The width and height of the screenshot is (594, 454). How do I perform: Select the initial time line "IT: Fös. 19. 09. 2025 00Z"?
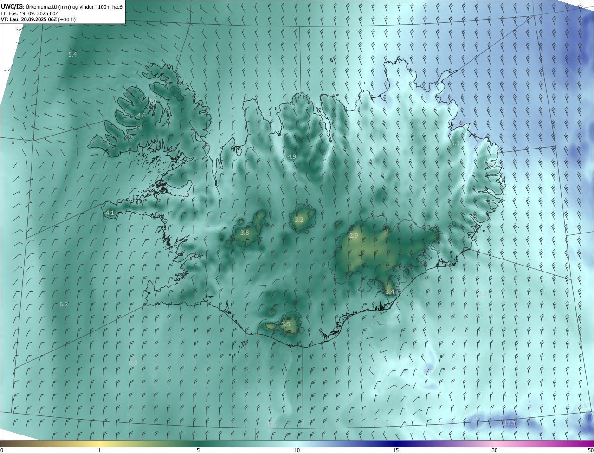(30, 13)
